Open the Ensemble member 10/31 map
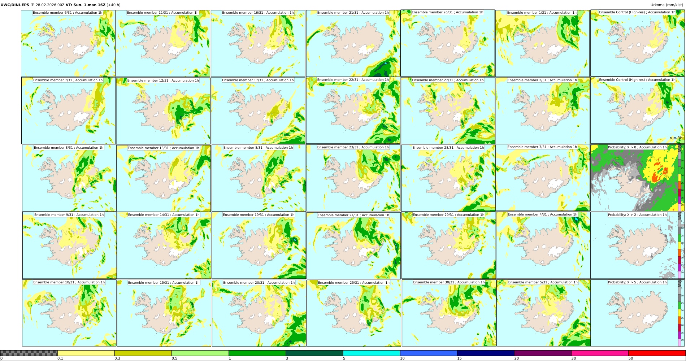This screenshot has height=361, width=686. point(69,313)
